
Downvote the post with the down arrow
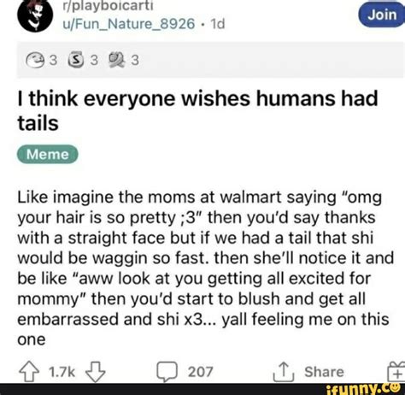coord(96,372)
